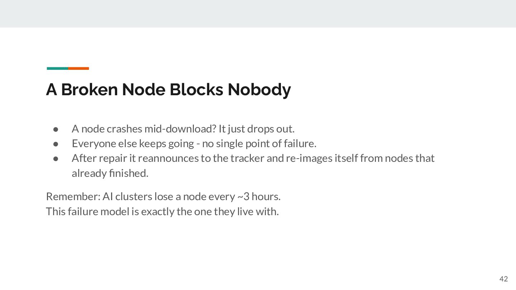Click the title "A Broken Node Blocks Nobody"
Viewport: 516px width, 290px height.
coord(168,90)
